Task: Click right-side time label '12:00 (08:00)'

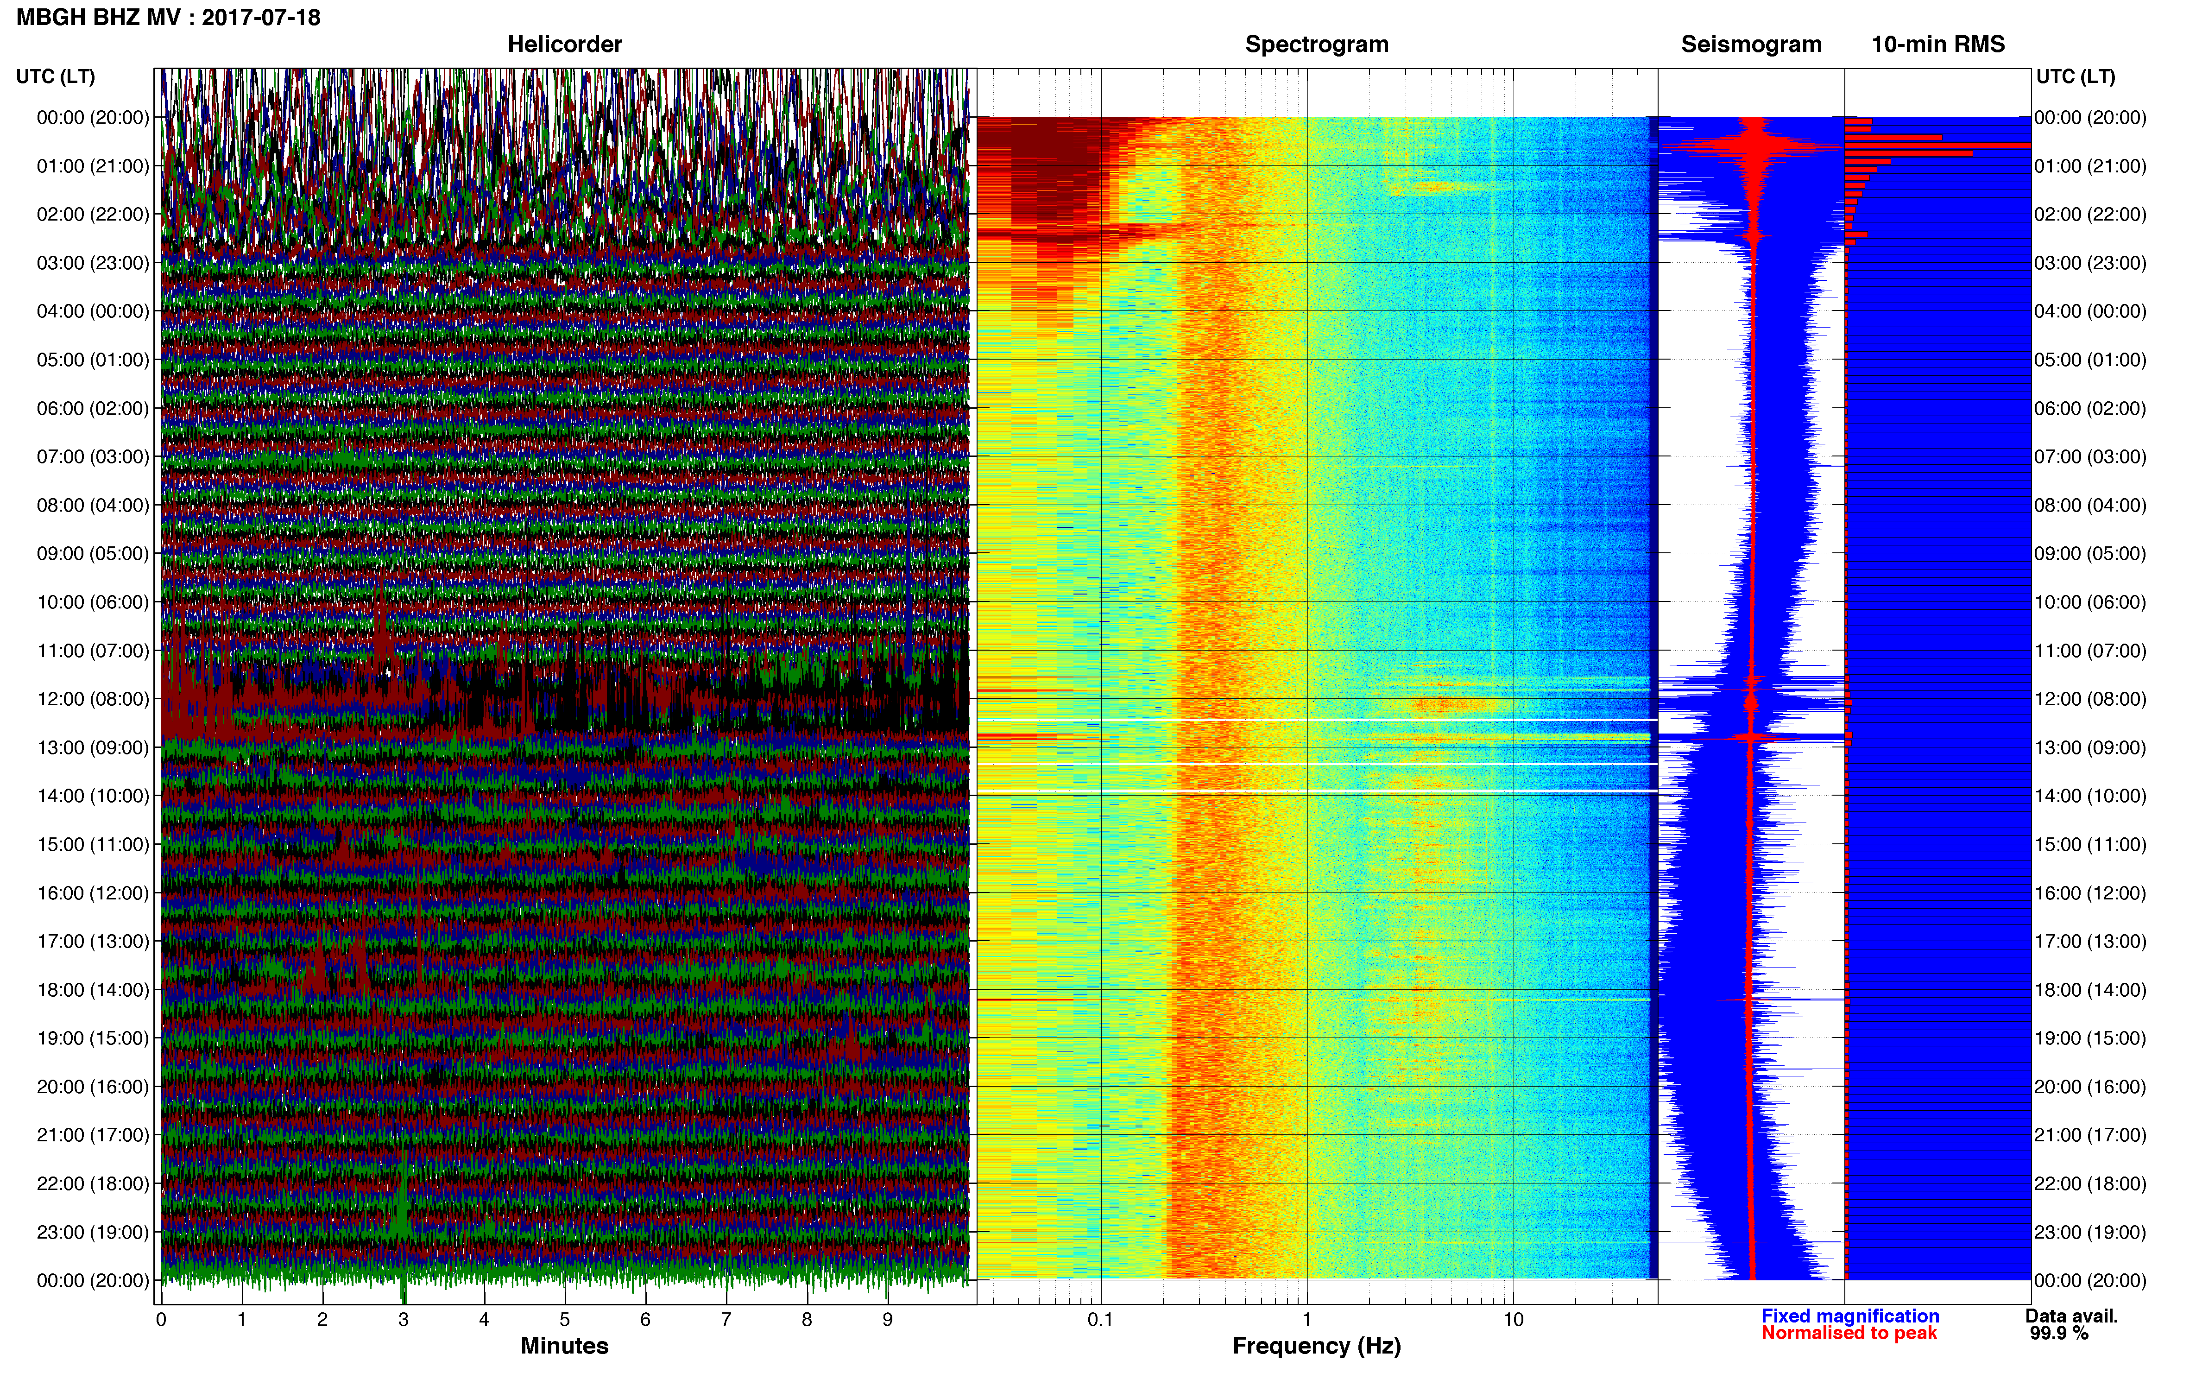Action: pos(2090,699)
